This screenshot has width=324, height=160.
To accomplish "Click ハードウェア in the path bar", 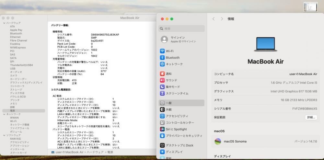I will click(95, 152).
